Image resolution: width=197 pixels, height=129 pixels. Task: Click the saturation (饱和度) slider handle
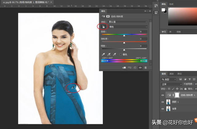pos(124,43)
